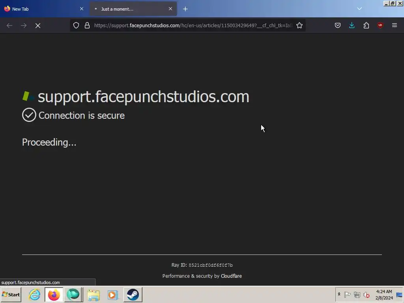The height and width of the screenshot is (303, 404).
Task: Launch Windows Media Player from taskbar
Action: click(x=112, y=294)
